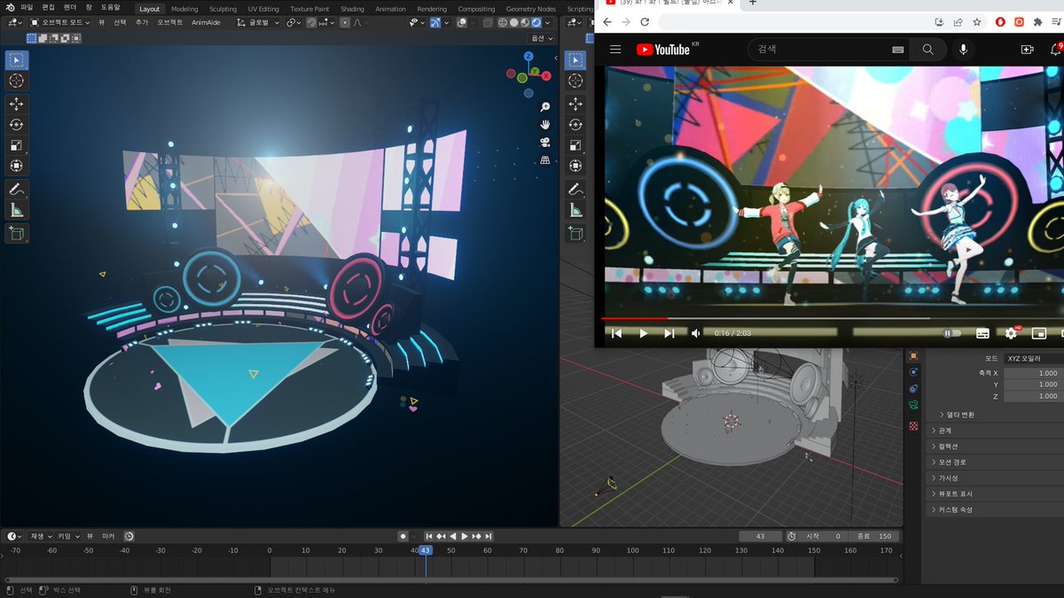Select the Add Cube tool
1064x598 pixels.
16,230
